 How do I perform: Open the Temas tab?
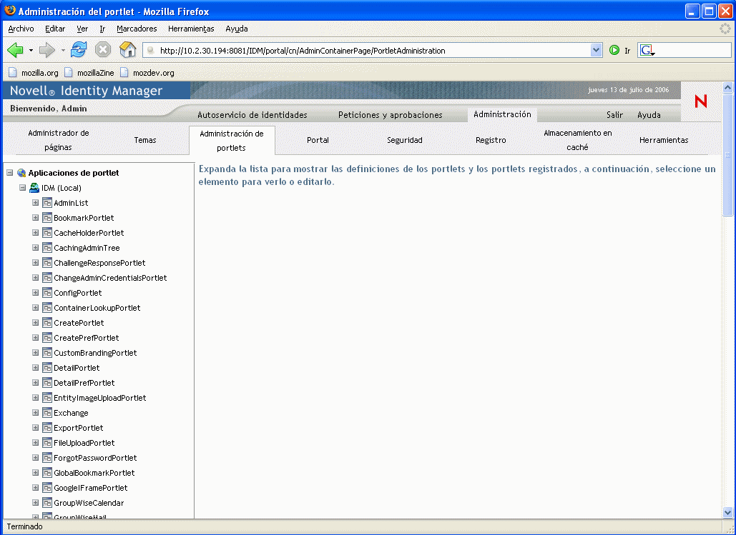pyautogui.click(x=145, y=140)
